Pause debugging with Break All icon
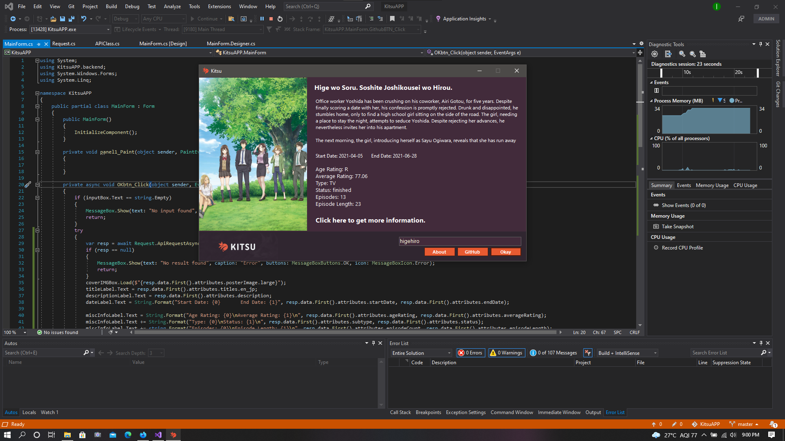Screen dimensions: 785x441 (262, 19)
